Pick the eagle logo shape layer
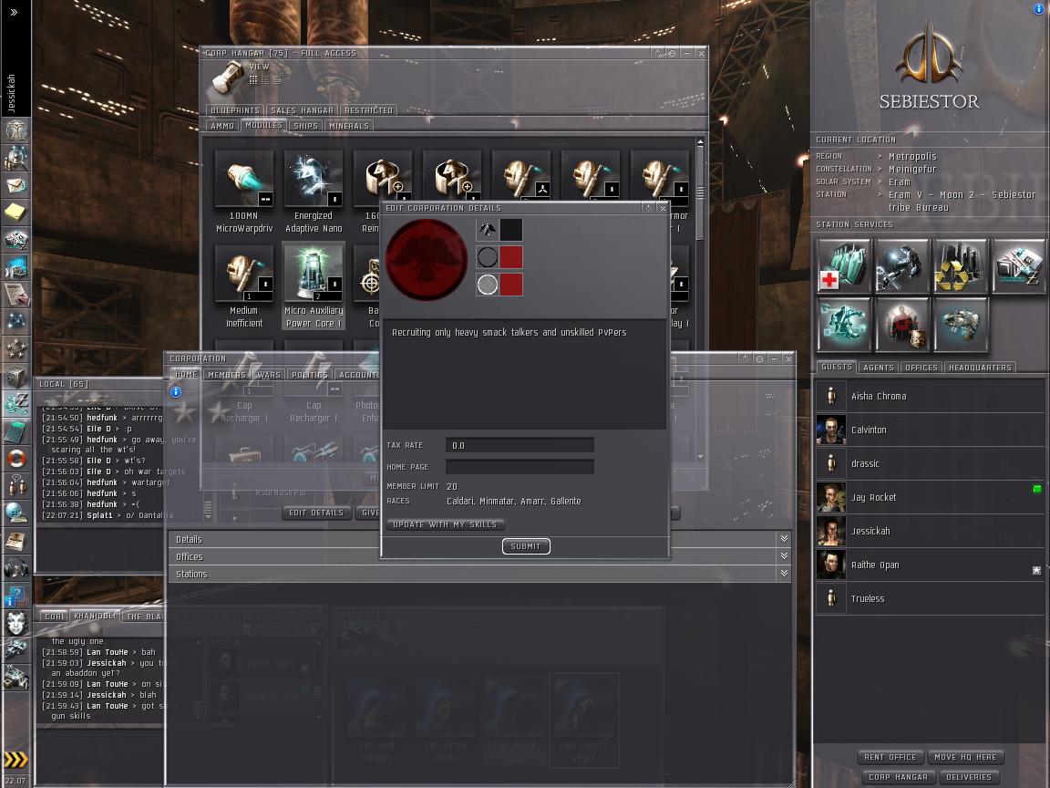Screen dimensions: 1050x788 (x=487, y=230)
